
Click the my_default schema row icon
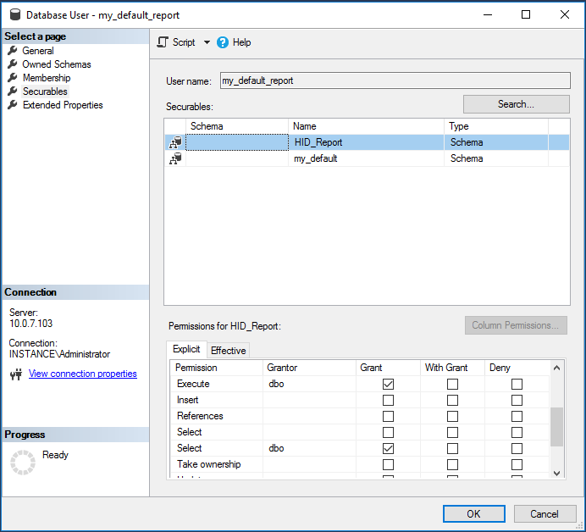tap(175, 158)
